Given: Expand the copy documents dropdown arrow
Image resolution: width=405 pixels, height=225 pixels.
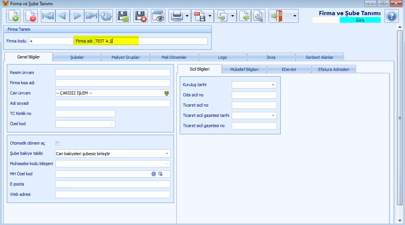Looking at the screenshot, I should pyautogui.click(x=232, y=16).
